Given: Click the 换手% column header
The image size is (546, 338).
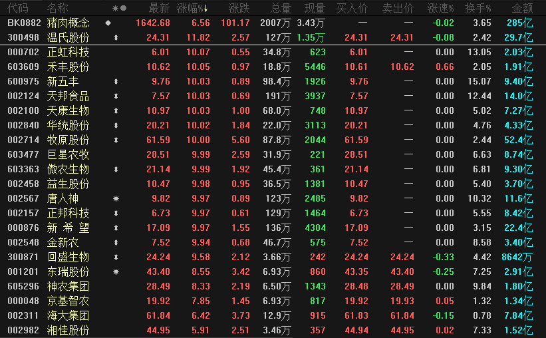Looking at the screenshot, I should pyautogui.click(x=478, y=9).
